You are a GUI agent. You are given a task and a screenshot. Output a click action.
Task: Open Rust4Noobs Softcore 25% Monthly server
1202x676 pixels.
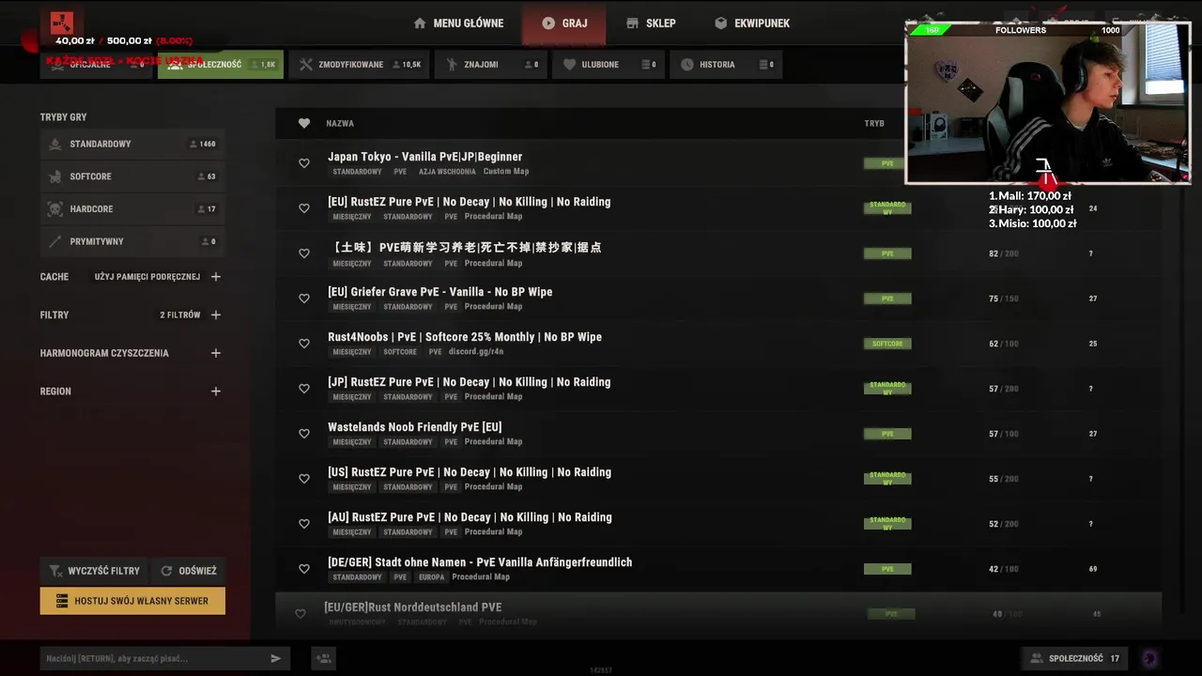pyautogui.click(x=718, y=344)
